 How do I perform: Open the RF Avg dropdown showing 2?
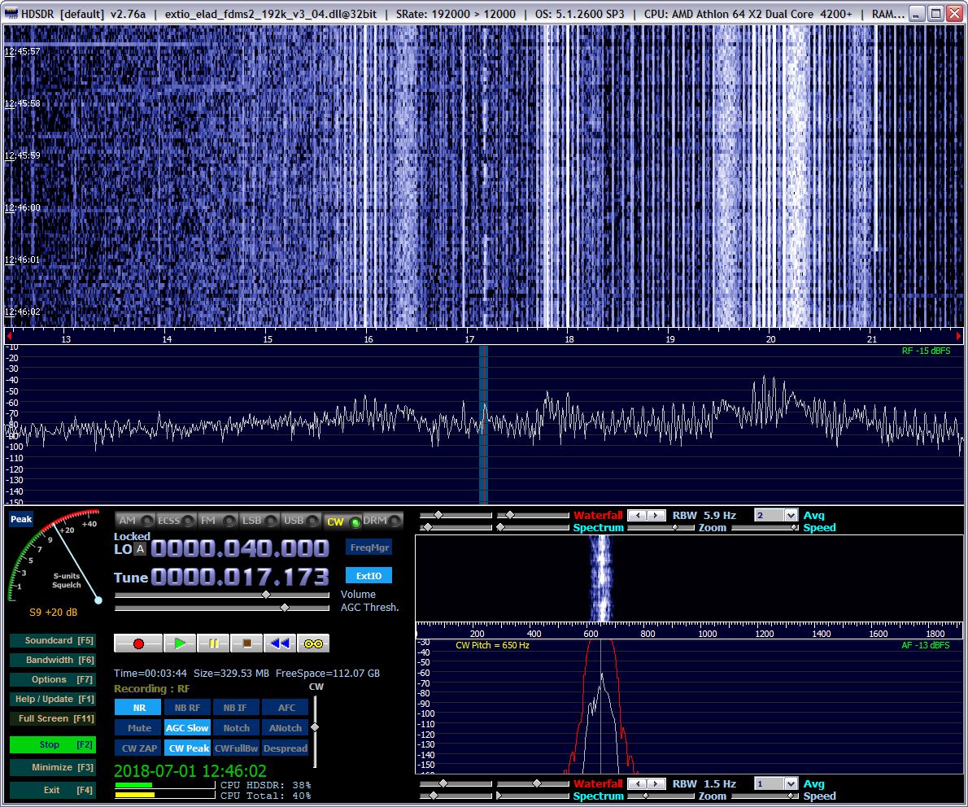790,515
